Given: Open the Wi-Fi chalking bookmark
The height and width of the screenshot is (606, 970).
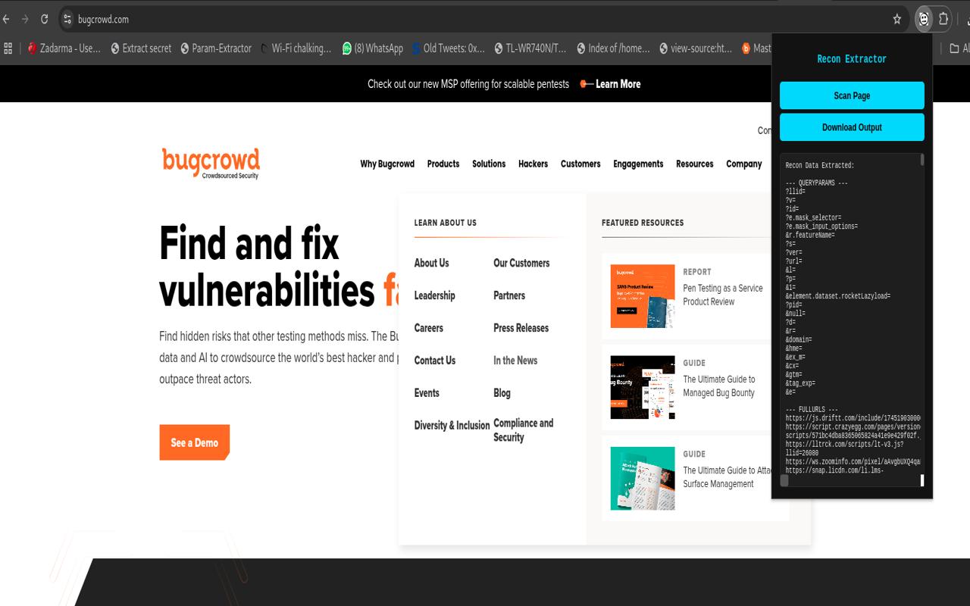Looking at the screenshot, I should (x=296, y=48).
